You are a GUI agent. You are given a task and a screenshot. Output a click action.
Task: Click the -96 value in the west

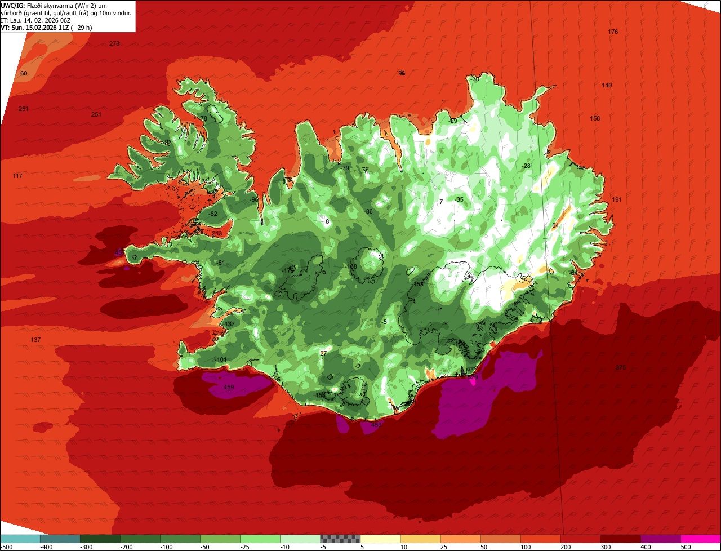click(x=254, y=199)
